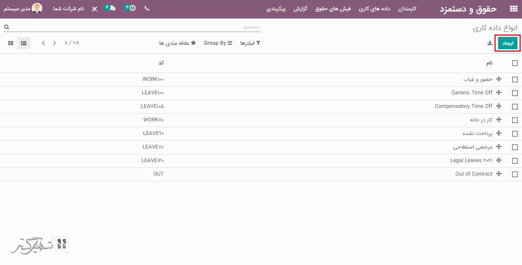Open the Group By dropdown
522x265 pixels.
click(218, 43)
